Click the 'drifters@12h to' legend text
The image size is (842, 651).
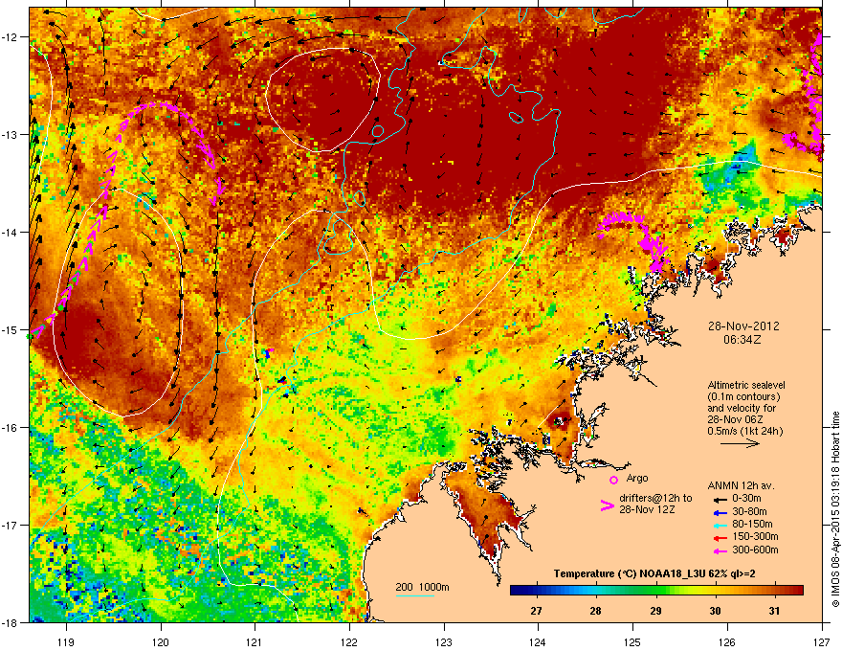(655, 498)
